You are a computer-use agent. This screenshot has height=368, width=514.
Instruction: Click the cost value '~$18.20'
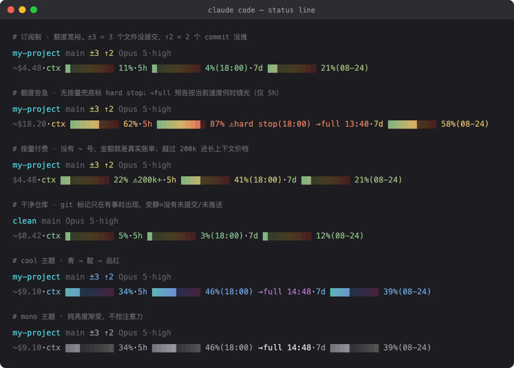(x=30, y=124)
